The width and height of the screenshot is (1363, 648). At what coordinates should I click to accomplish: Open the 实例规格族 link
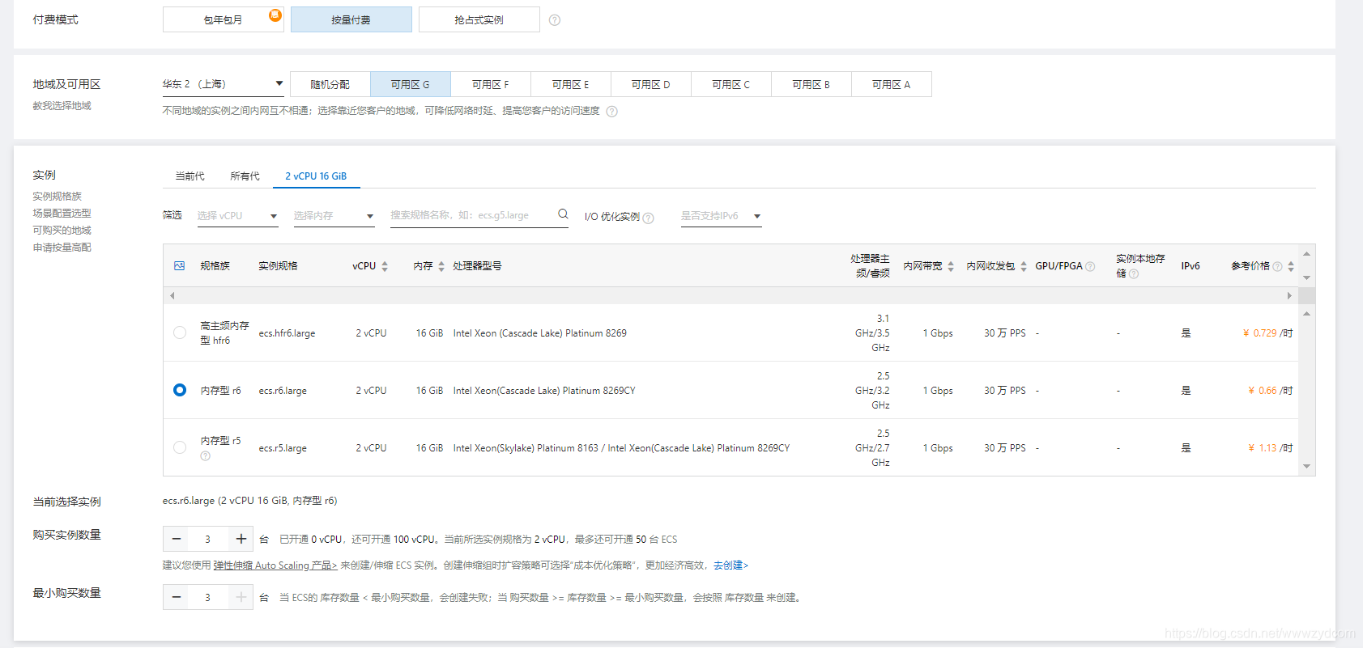(57, 197)
